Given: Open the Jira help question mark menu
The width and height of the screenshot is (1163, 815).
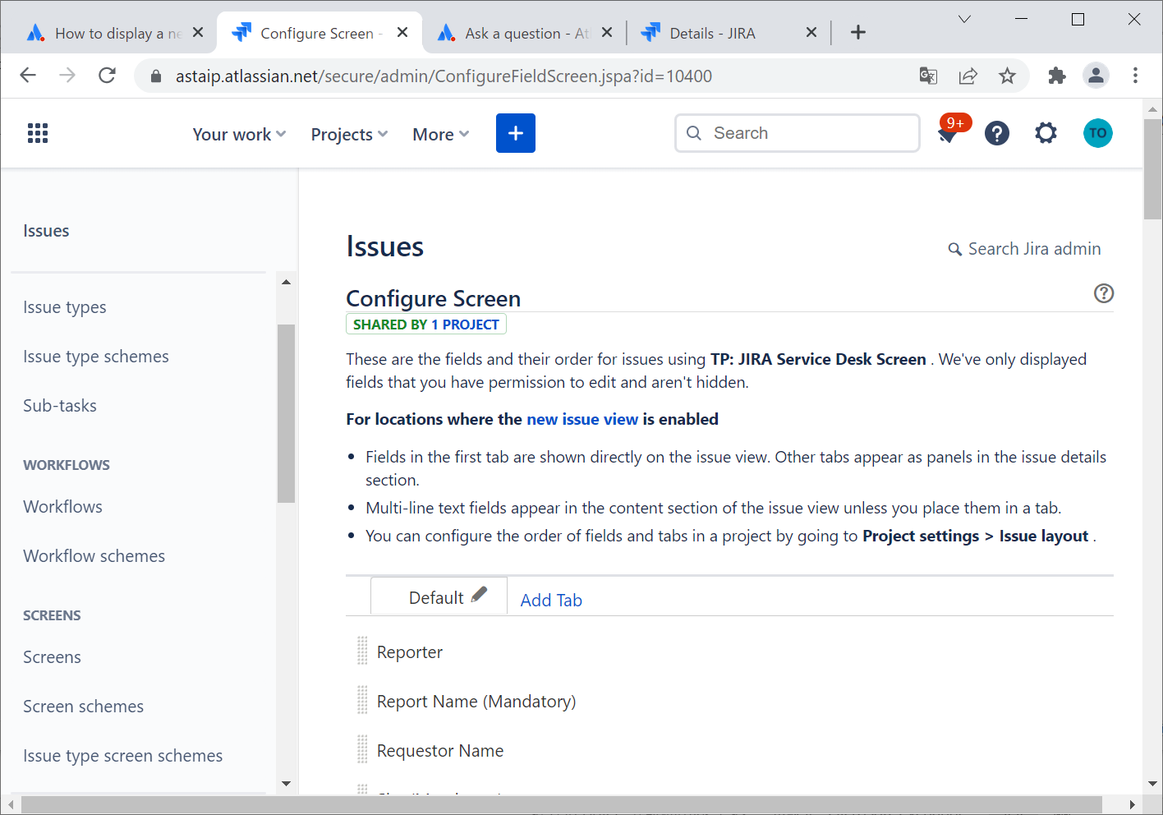Looking at the screenshot, I should [997, 133].
